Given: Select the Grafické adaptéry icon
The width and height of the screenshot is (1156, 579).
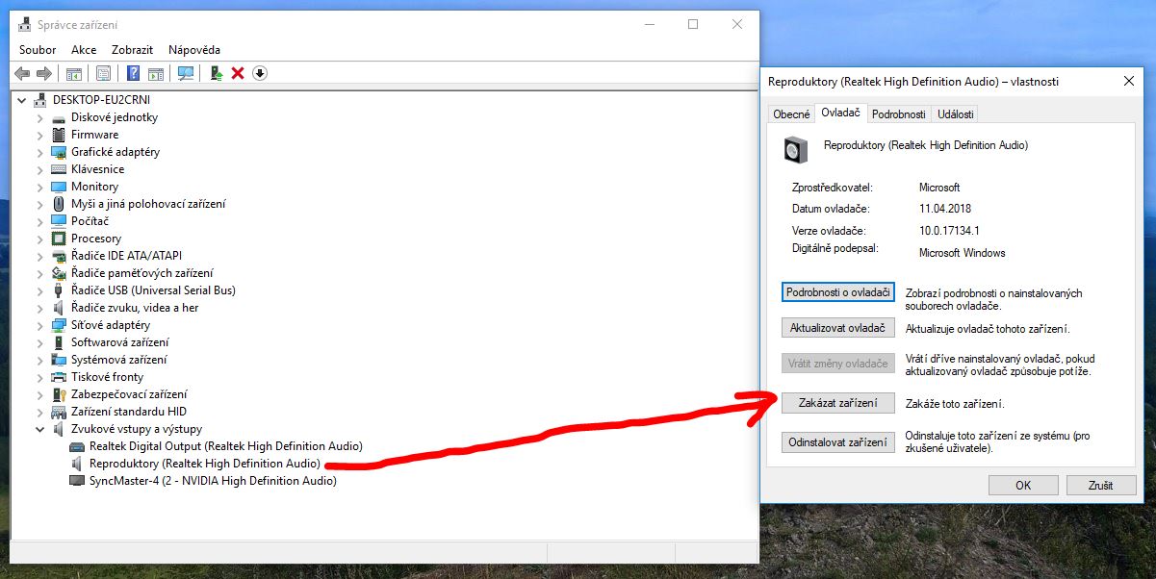Looking at the screenshot, I should [x=59, y=152].
